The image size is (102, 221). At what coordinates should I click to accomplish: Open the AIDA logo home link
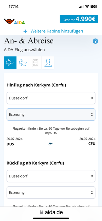(x=14, y=21)
